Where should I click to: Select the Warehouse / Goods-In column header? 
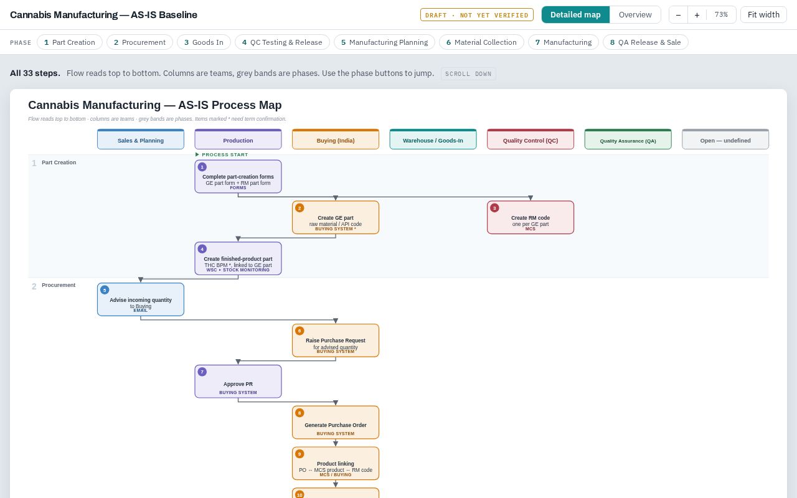click(x=433, y=139)
